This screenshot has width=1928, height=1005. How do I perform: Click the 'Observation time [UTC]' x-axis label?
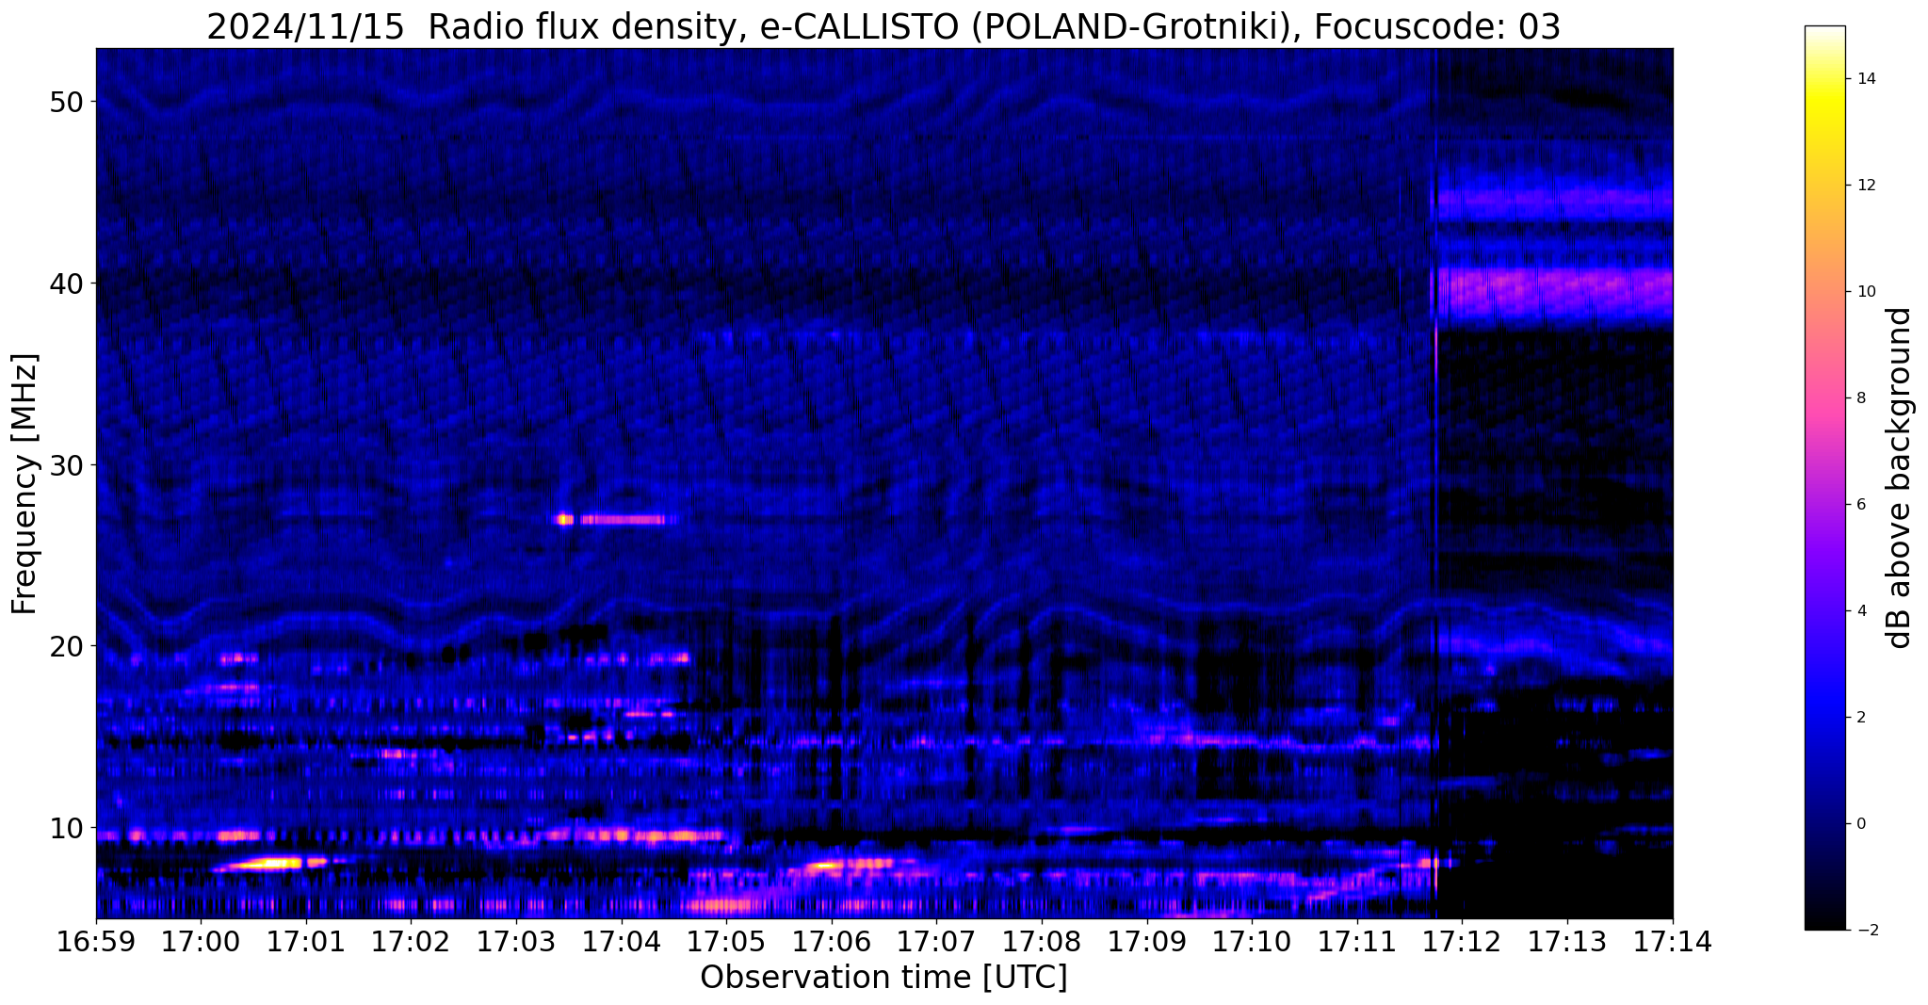pos(883,977)
